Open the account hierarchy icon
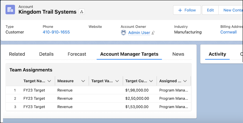 (82, 11)
